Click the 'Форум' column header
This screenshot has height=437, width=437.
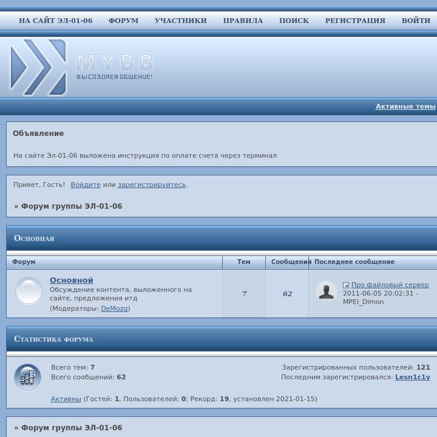click(24, 262)
